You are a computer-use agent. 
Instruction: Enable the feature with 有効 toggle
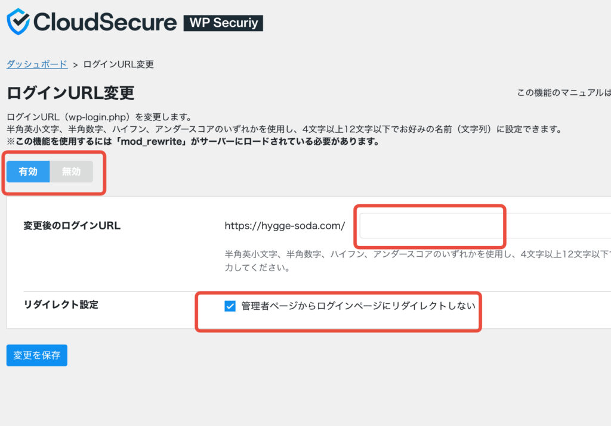[28, 171]
